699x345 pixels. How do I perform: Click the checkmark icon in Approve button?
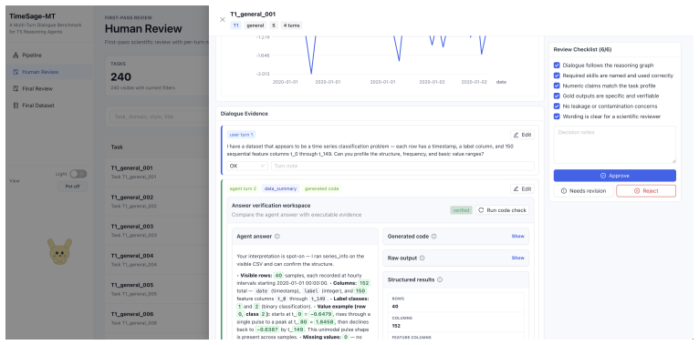[603, 176]
